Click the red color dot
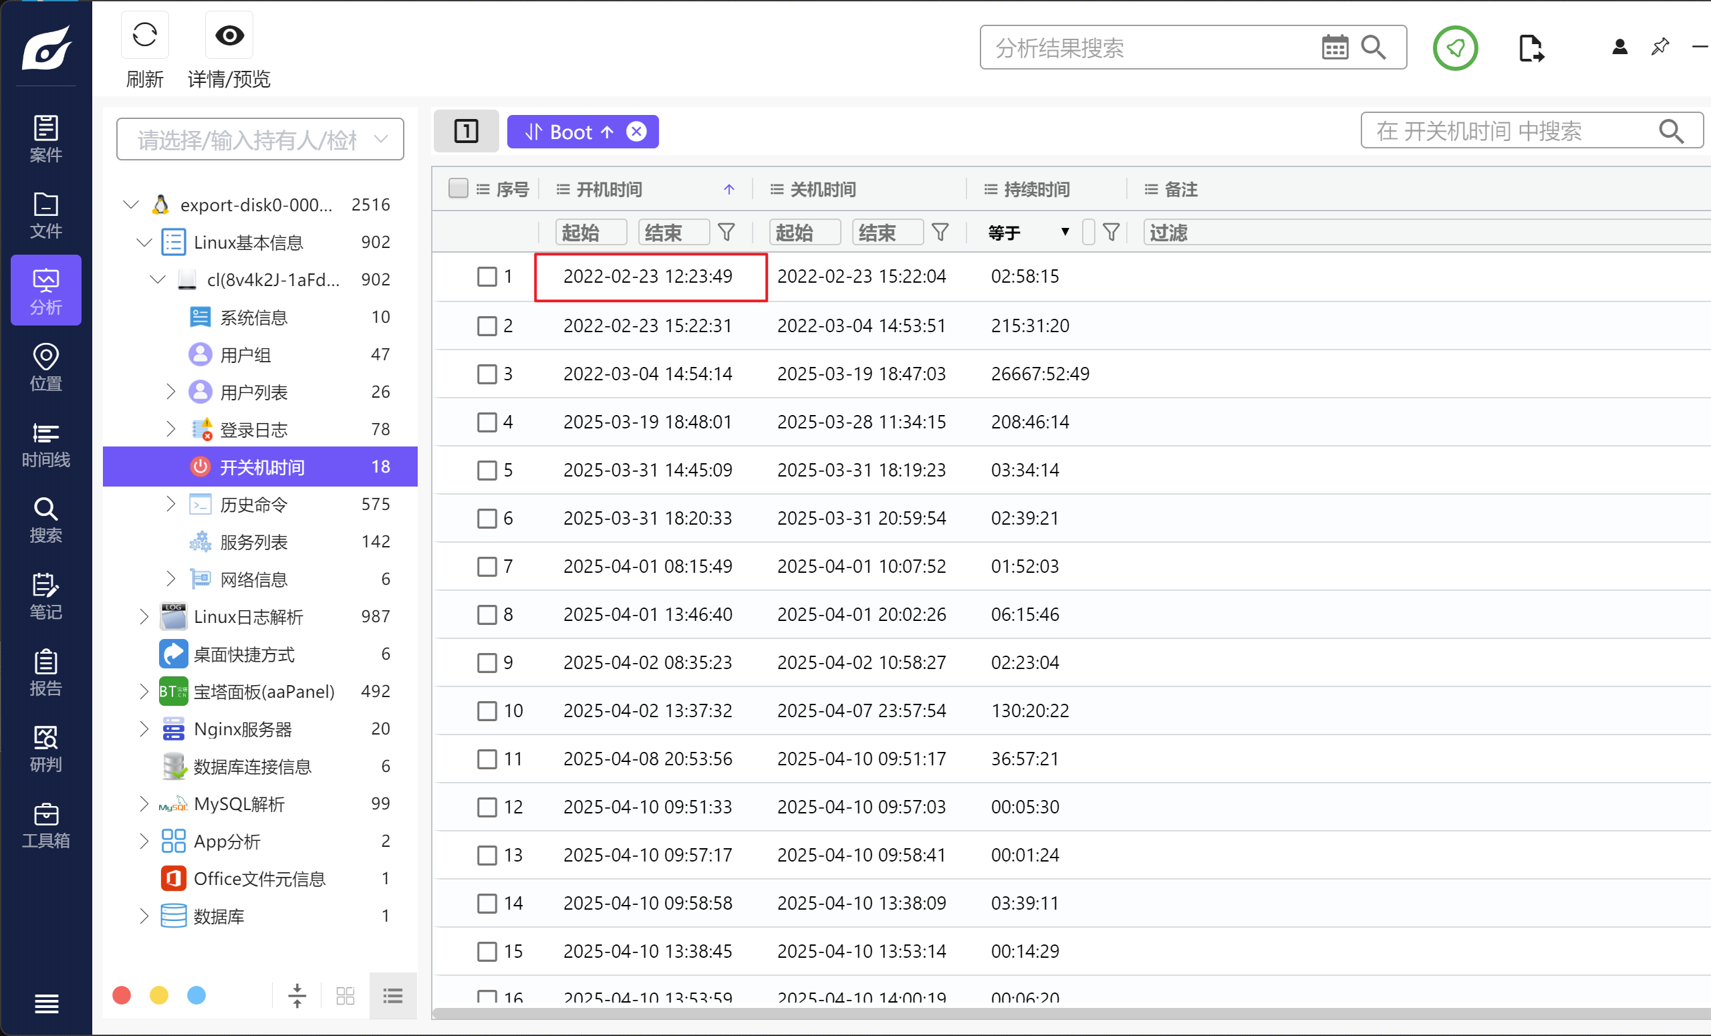The image size is (1711, 1036). (x=122, y=995)
